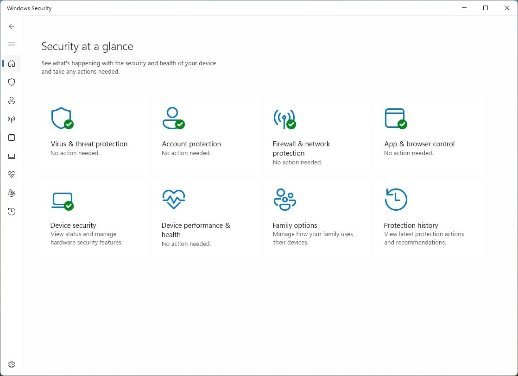Open the Family options tile

(317, 216)
